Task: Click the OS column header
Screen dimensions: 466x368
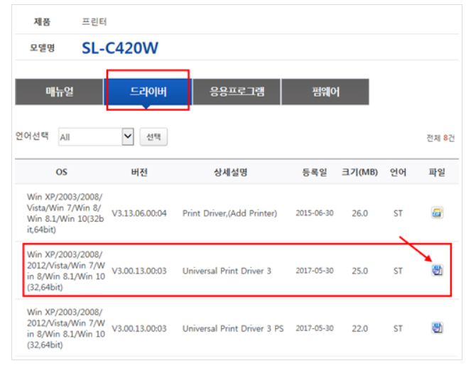Action: 62,172
